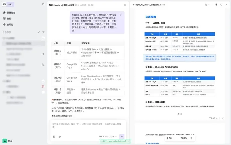Click the 山景城 → 旧金山市区 heading in document
Image resolution: width=231 pixels, height=145 pixels.
tap(155, 102)
